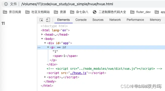Select the closing </html> tag row
This screenshot has height=91, width=165.
coord(47,85)
